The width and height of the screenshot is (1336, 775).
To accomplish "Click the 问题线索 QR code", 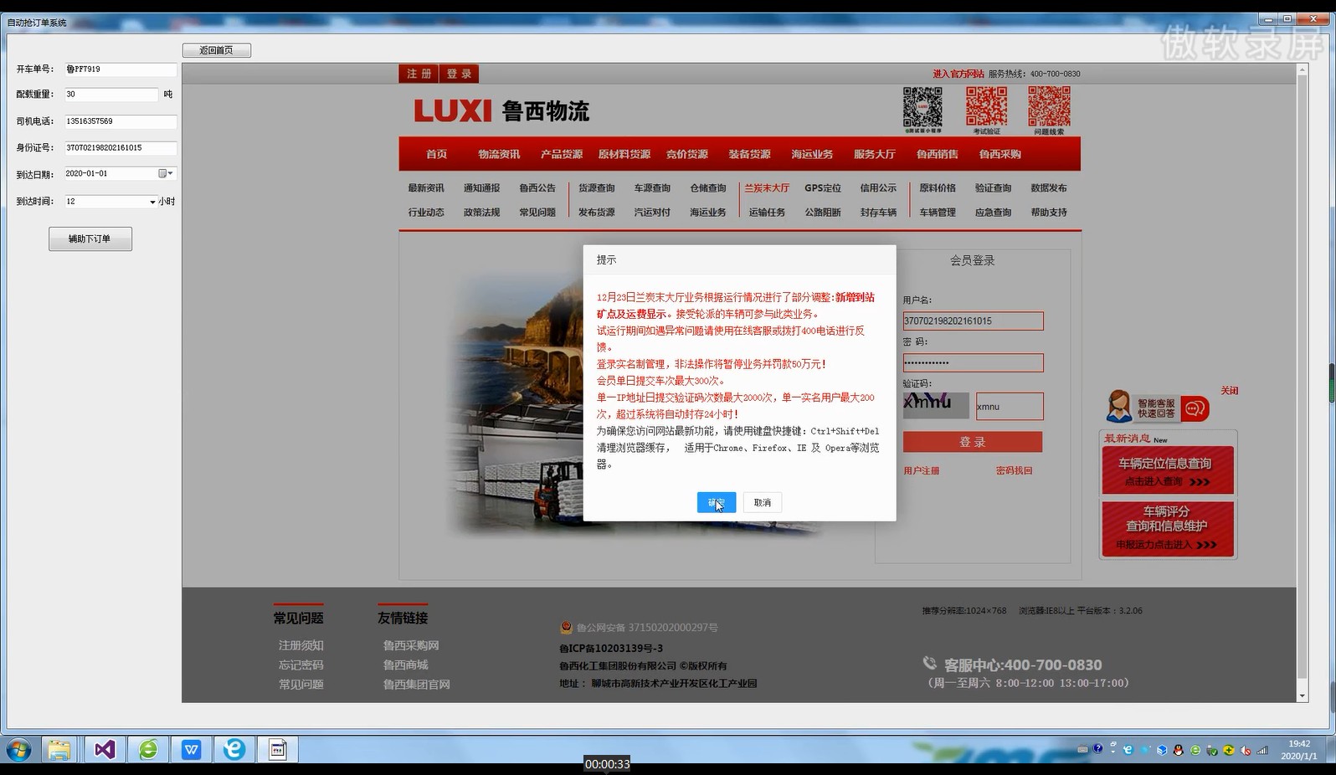I will [1049, 107].
